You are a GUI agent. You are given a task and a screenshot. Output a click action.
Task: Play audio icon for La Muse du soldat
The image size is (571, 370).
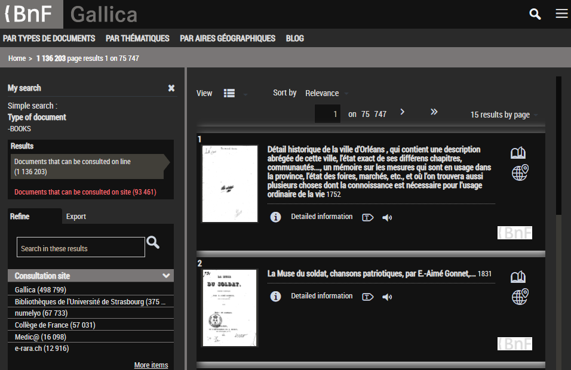tap(387, 297)
